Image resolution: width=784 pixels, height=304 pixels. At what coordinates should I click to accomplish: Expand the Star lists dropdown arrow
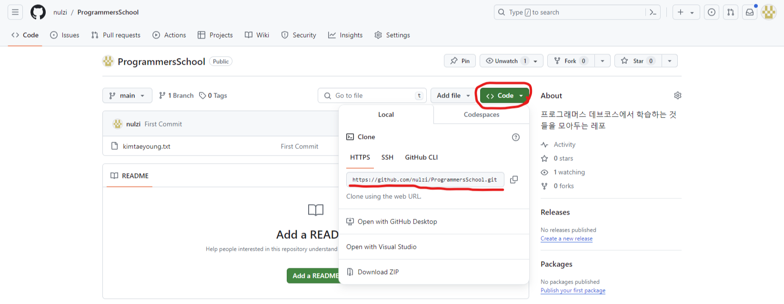pos(670,61)
